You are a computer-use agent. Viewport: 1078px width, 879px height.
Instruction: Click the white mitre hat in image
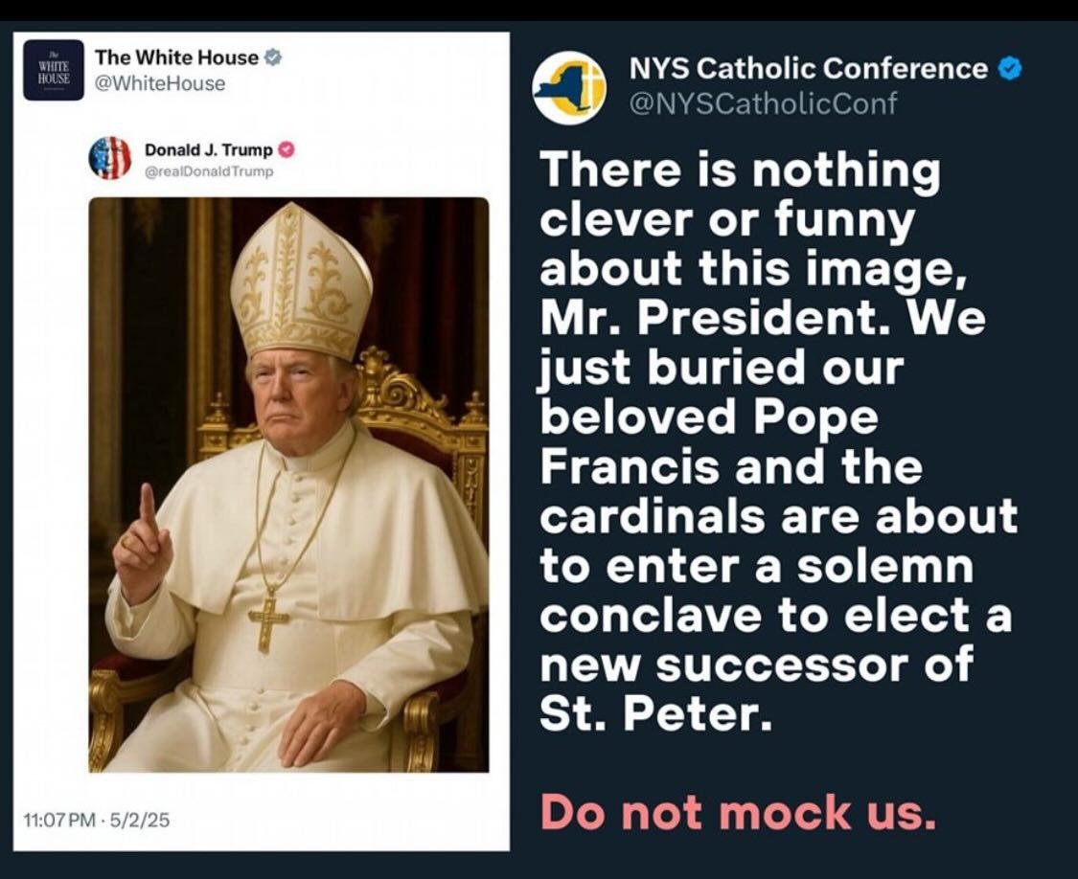[x=300, y=282]
